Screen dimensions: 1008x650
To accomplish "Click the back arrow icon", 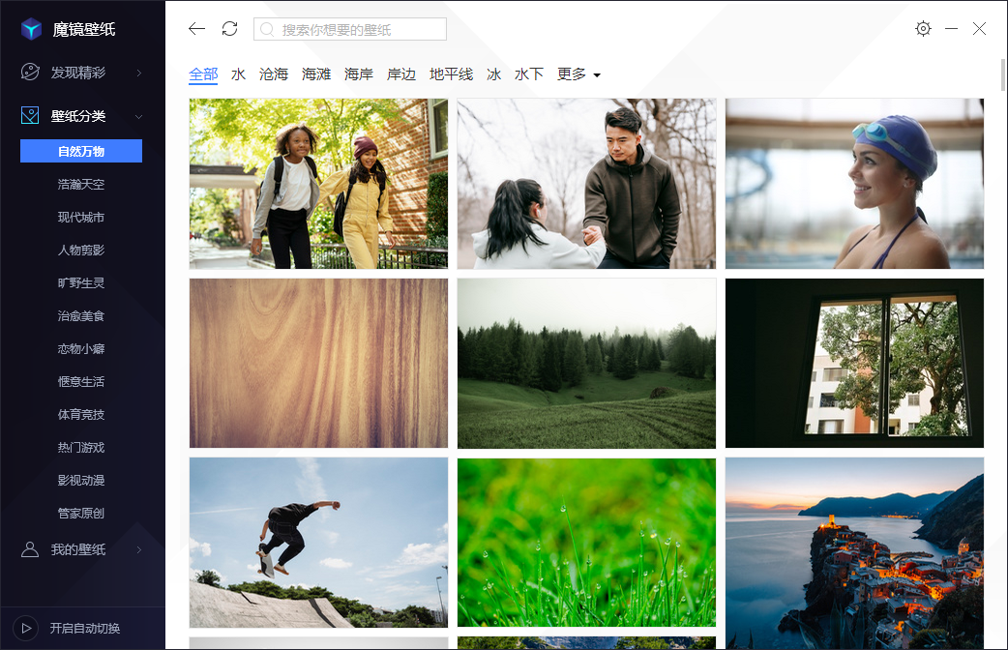I will click(197, 29).
